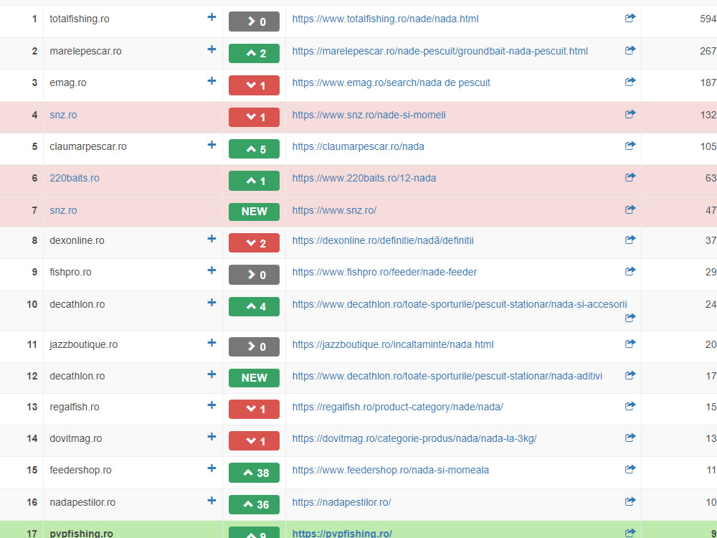717x538 pixels.
Task: Select the 220baits.ro domain link
Action: pos(74,178)
